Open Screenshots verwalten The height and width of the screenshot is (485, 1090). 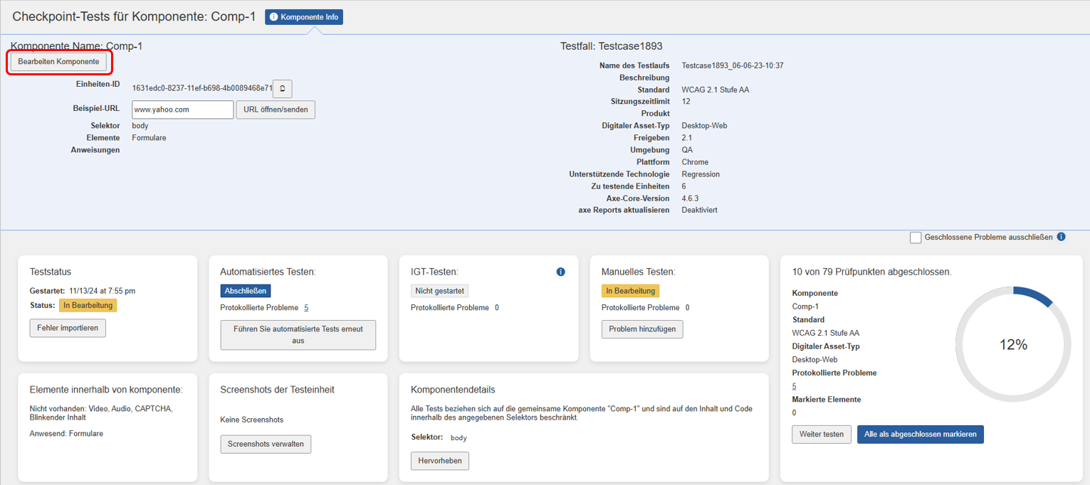pos(266,444)
